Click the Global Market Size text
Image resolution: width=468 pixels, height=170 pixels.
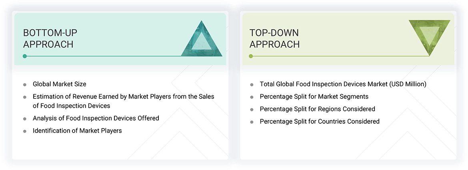click(x=60, y=84)
